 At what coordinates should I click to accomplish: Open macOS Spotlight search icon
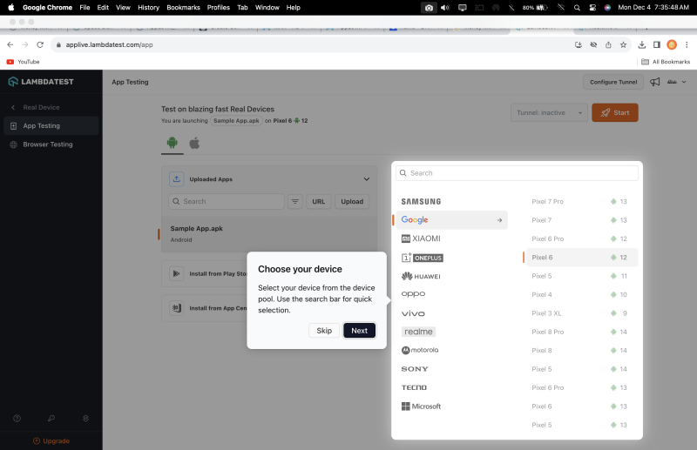pyautogui.click(x=577, y=8)
